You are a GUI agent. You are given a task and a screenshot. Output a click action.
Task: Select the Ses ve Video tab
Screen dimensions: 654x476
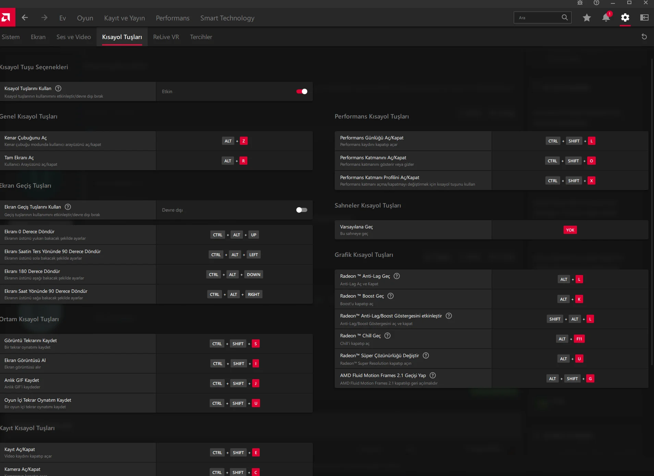pos(74,37)
